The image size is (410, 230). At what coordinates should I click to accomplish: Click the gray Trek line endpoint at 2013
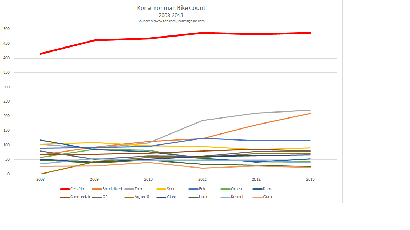tap(310, 110)
